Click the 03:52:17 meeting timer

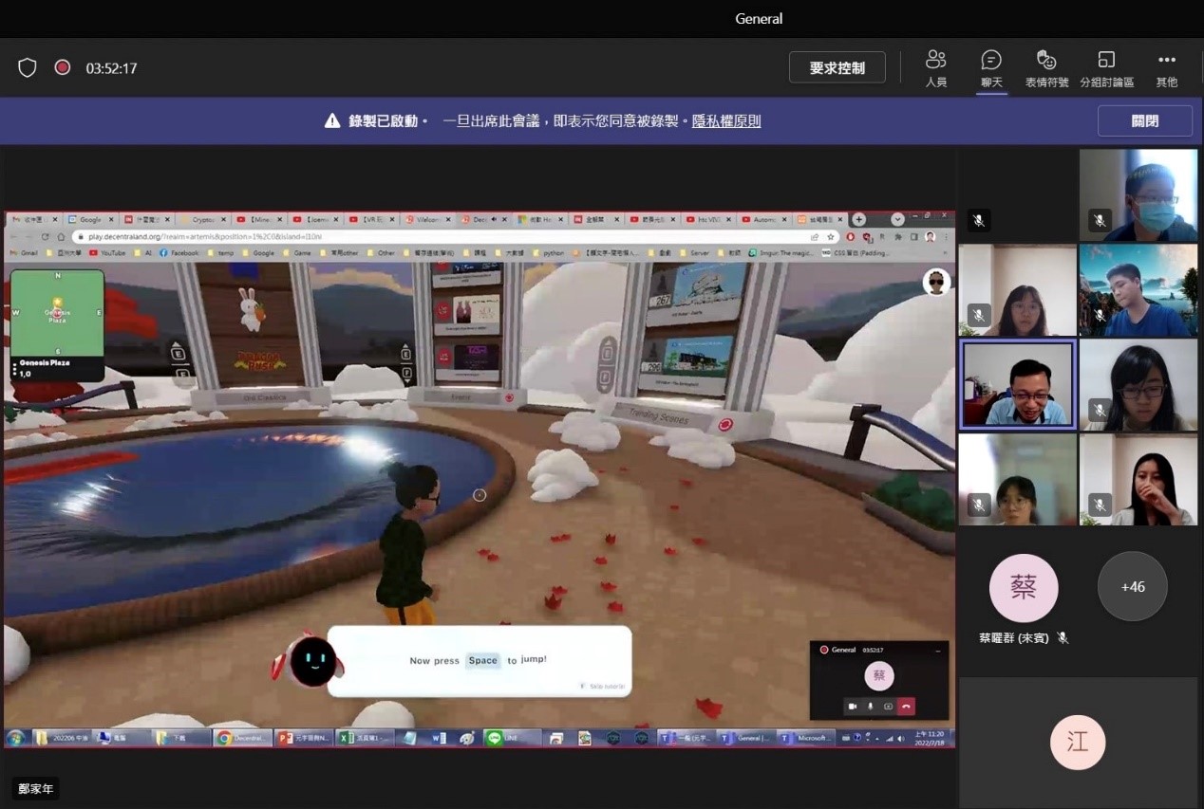(111, 68)
